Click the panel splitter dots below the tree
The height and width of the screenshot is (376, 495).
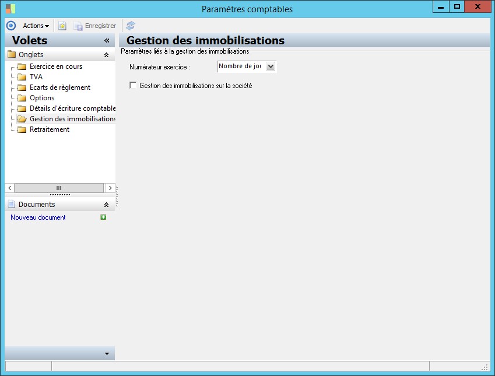click(x=60, y=195)
